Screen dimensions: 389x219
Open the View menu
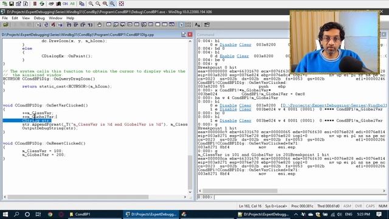click(x=26, y=18)
